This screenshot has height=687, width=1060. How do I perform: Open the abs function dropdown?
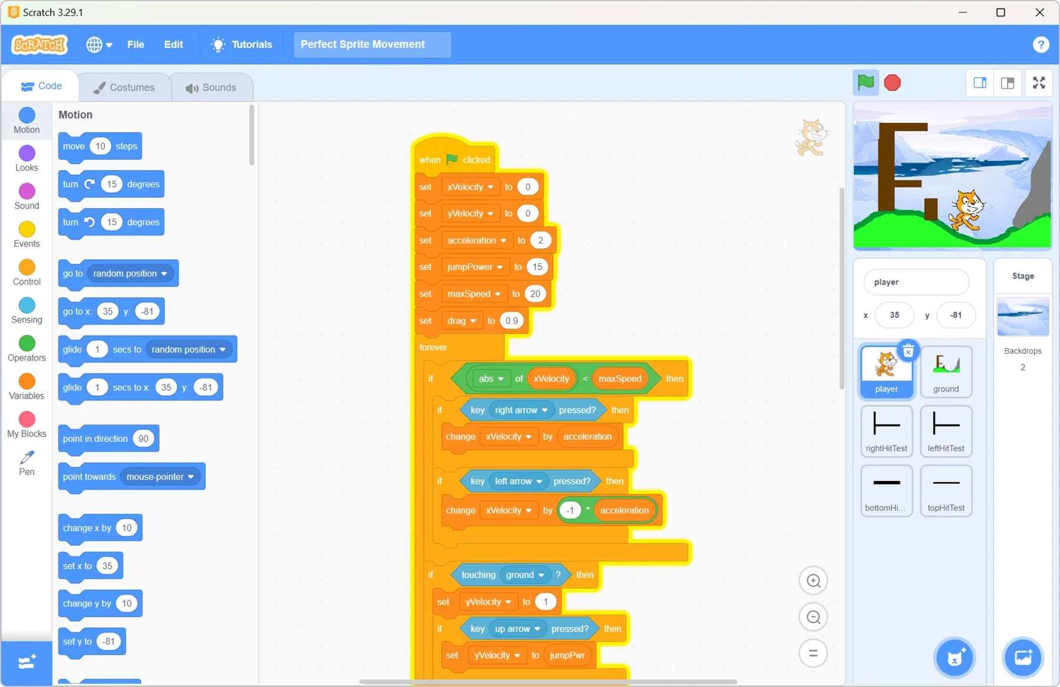coord(491,379)
